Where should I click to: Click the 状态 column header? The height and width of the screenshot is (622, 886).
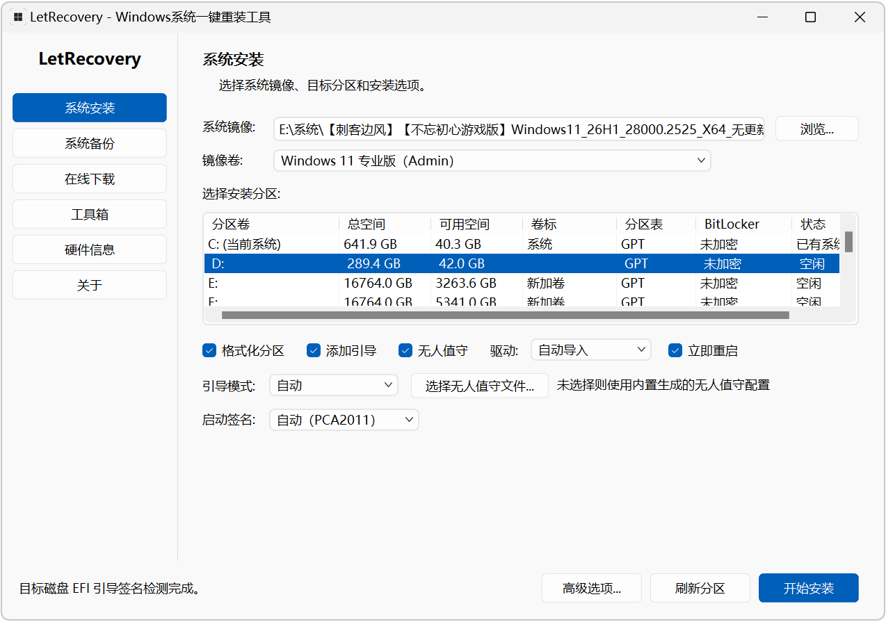[x=816, y=224]
